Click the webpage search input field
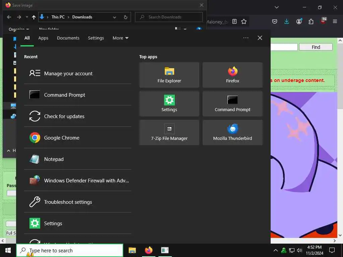This screenshot has height=257, width=343. [284, 47]
